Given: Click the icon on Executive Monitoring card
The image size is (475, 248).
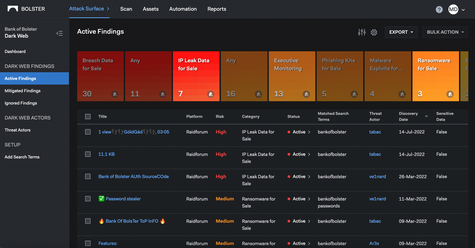Looking at the screenshot, I should pos(306,94).
